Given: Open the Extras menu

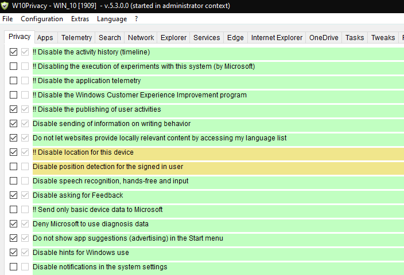Looking at the screenshot, I should pos(80,19).
